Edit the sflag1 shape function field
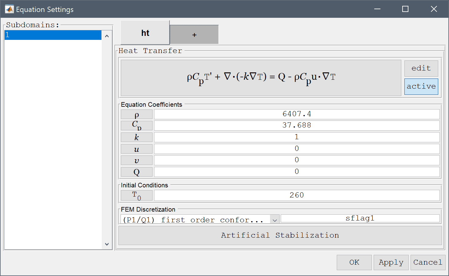The image size is (449, 276). click(x=360, y=218)
